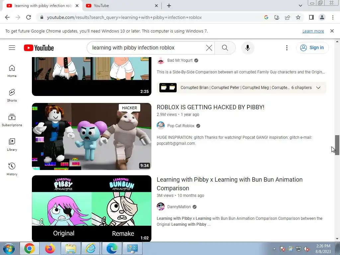Open YouTube settings three-dot menu
This screenshot has height=255, width=340.
point(287,48)
